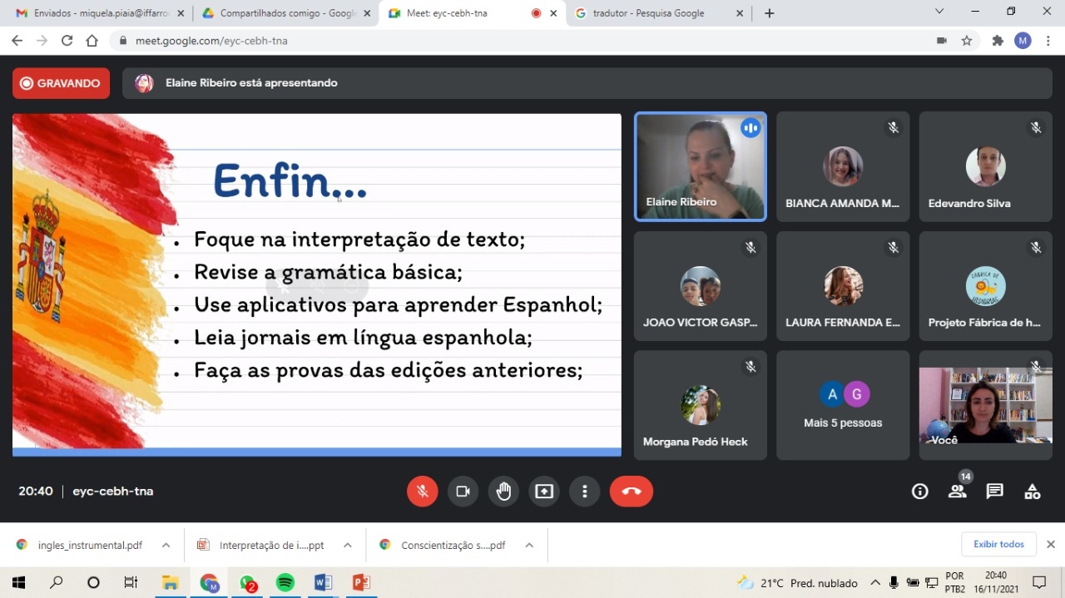Click the address bar with meet.google.com URL

(x=499, y=41)
